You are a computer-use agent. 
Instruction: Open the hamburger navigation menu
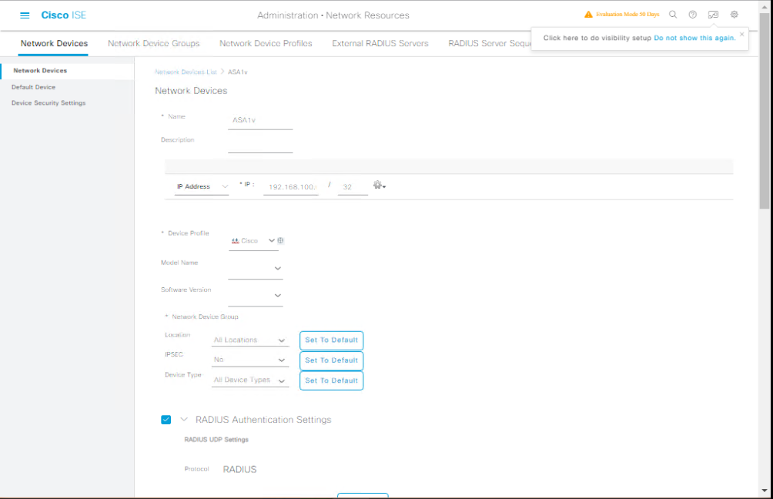click(x=25, y=15)
